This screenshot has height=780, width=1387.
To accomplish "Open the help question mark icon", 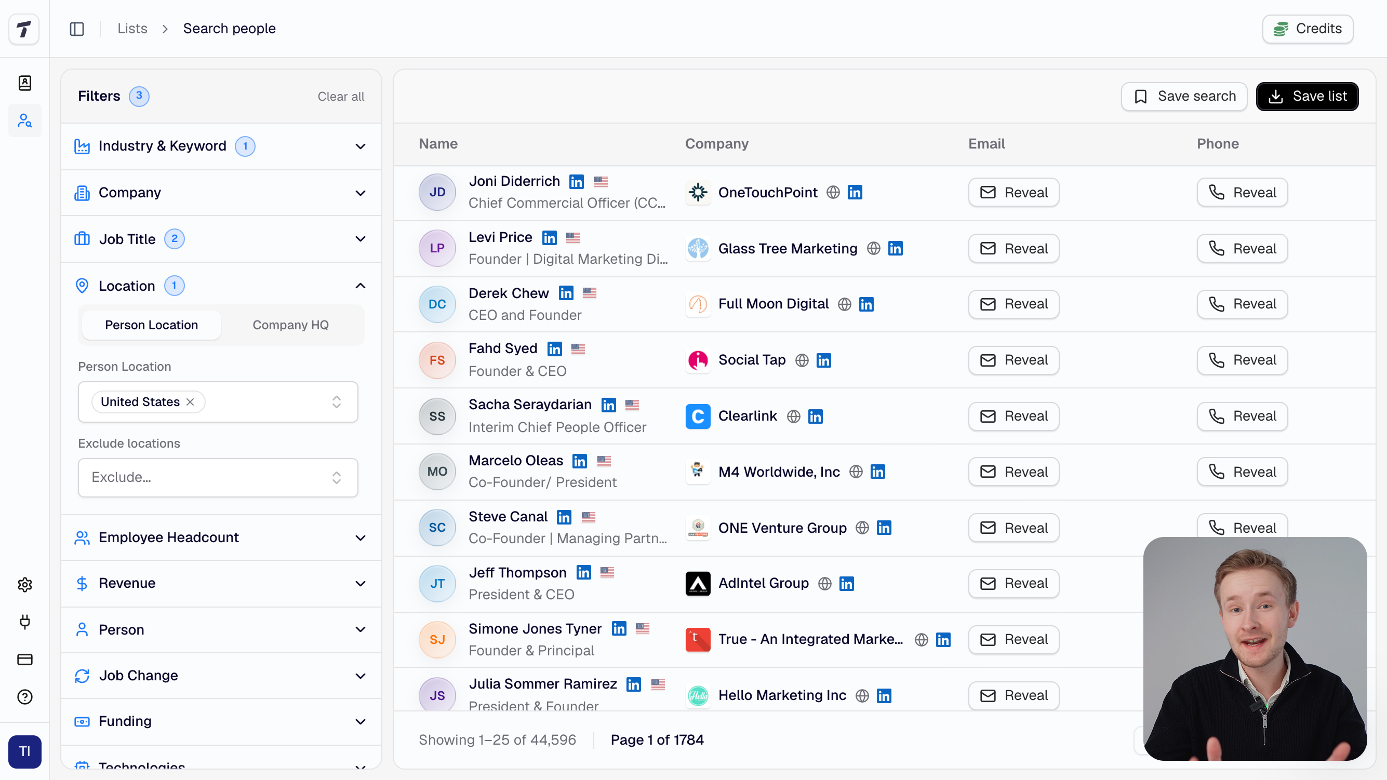I will [25, 697].
